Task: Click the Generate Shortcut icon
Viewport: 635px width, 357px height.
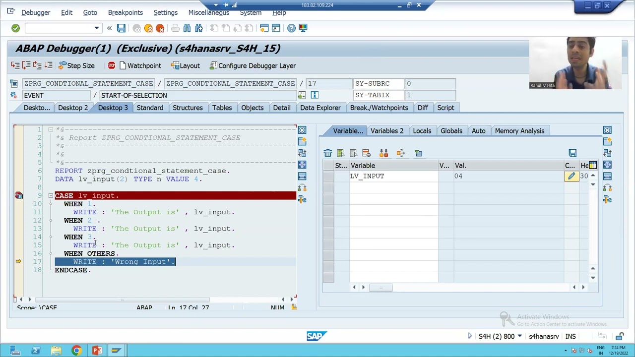Action: coord(276,28)
